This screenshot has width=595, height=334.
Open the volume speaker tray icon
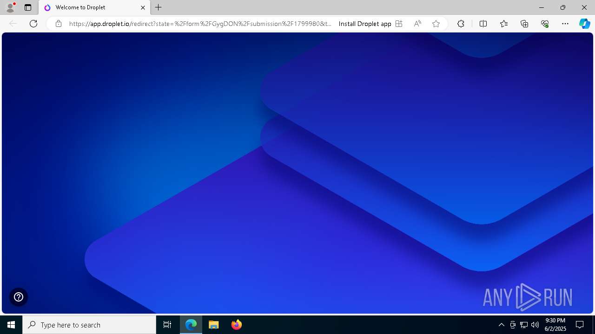click(x=535, y=325)
